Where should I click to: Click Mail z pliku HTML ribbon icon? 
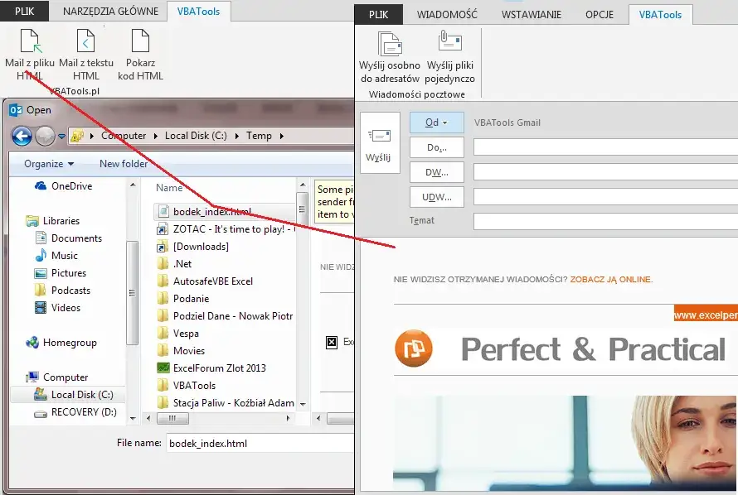coord(30,41)
